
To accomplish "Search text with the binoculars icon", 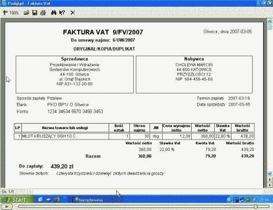I will point(54,13).
